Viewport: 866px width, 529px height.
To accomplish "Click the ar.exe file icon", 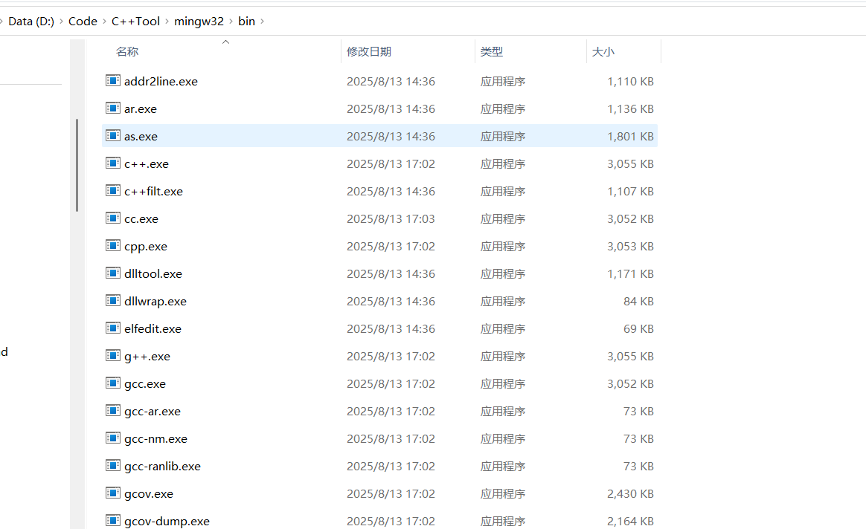I will (112, 108).
